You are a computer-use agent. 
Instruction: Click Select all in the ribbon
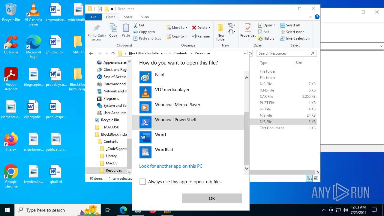[290, 25]
